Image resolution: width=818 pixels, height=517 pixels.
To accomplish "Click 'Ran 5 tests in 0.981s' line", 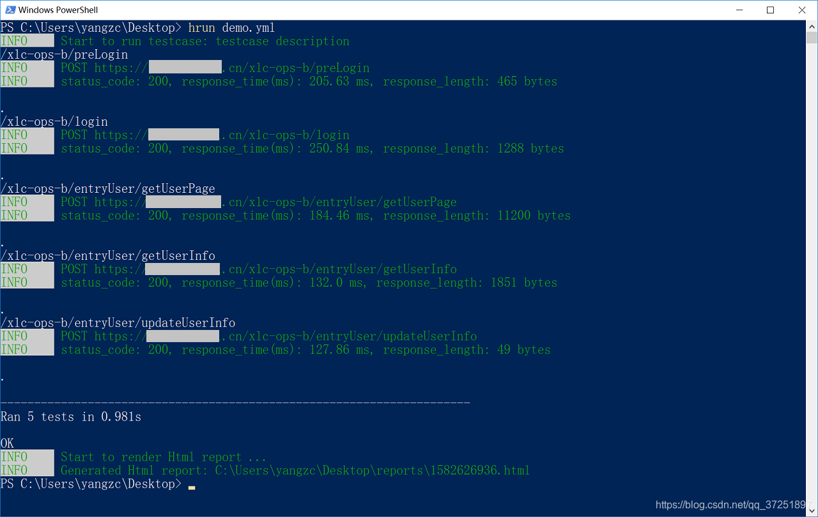I will pyautogui.click(x=71, y=416).
